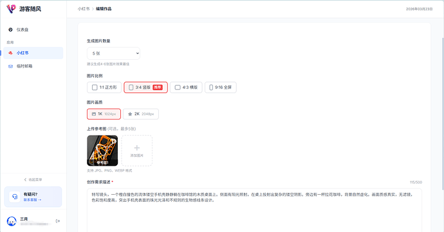
Task: Click the 联系客服 link
Action: (x=32, y=200)
